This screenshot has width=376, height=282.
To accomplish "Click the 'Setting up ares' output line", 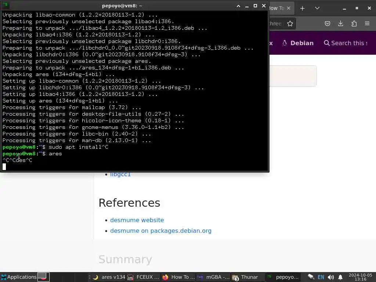I will tap(60, 101).
